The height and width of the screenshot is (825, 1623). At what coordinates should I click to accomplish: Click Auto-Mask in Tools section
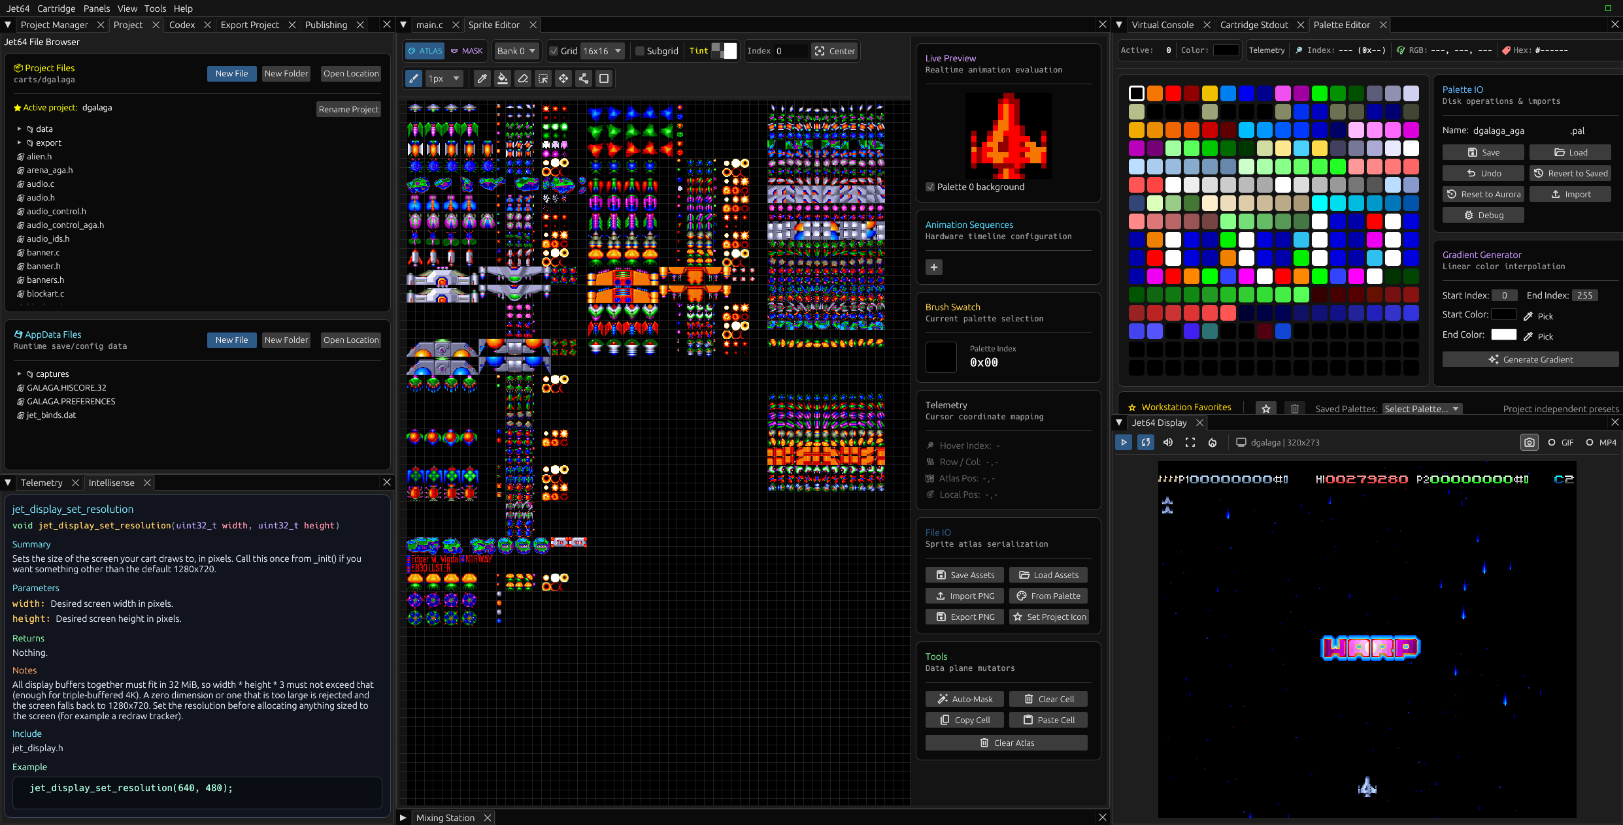(x=965, y=700)
